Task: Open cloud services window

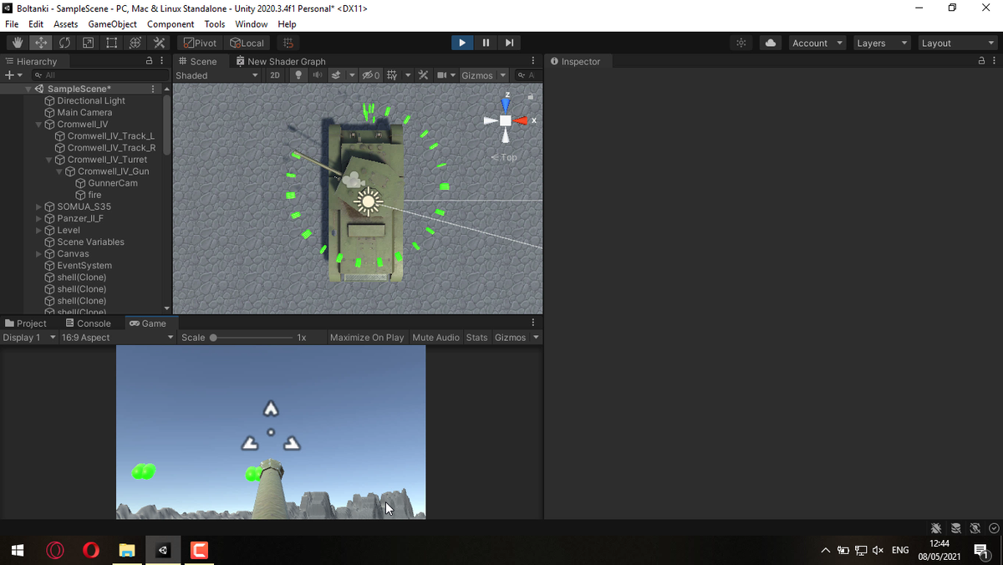Action: (770, 43)
